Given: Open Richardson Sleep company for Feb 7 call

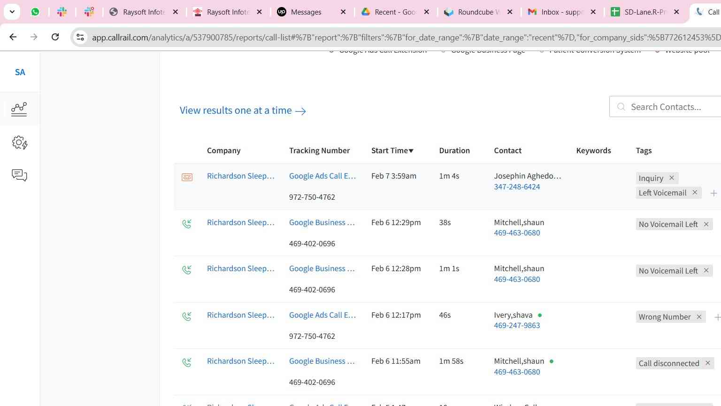Looking at the screenshot, I should pos(241,176).
